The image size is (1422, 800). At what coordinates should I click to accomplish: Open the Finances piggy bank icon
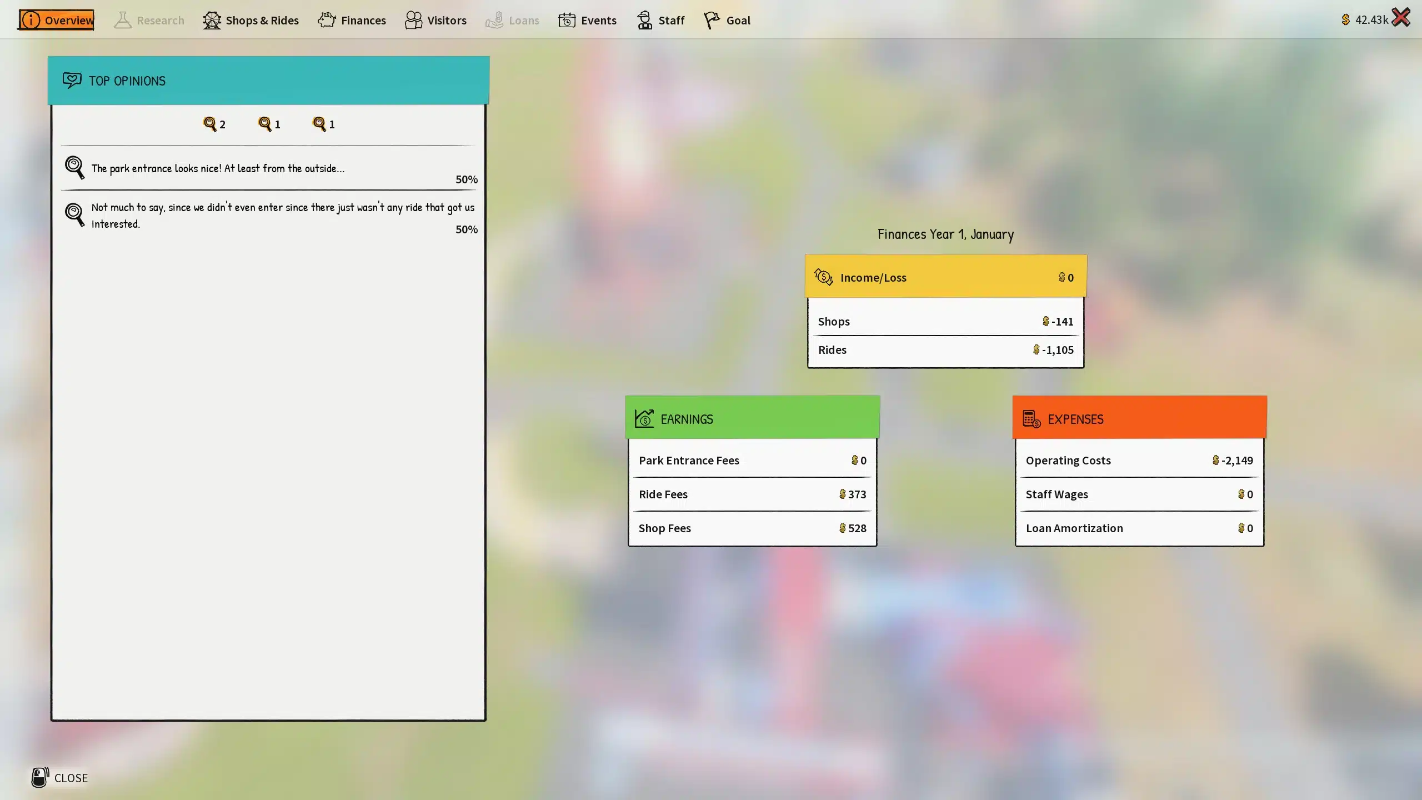click(327, 20)
